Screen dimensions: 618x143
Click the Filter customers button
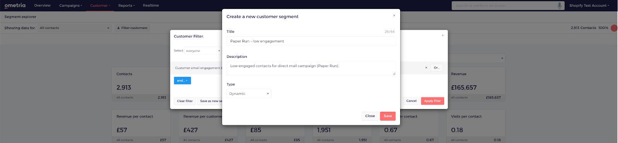[132, 28]
